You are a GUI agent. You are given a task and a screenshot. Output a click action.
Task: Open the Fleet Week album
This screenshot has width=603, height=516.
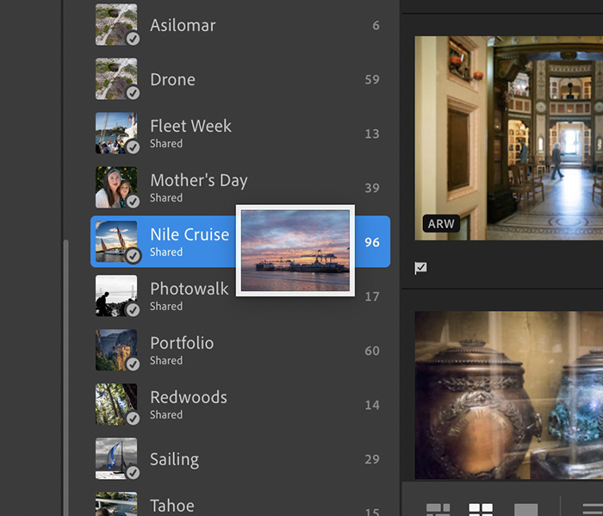[240, 134]
